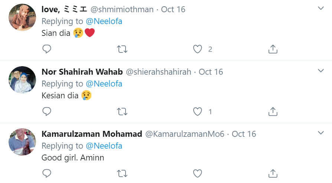View Kamarulzaman Mohamad's profile picture
Image resolution: width=332 pixels, height=183 pixels.
(x=22, y=142)
